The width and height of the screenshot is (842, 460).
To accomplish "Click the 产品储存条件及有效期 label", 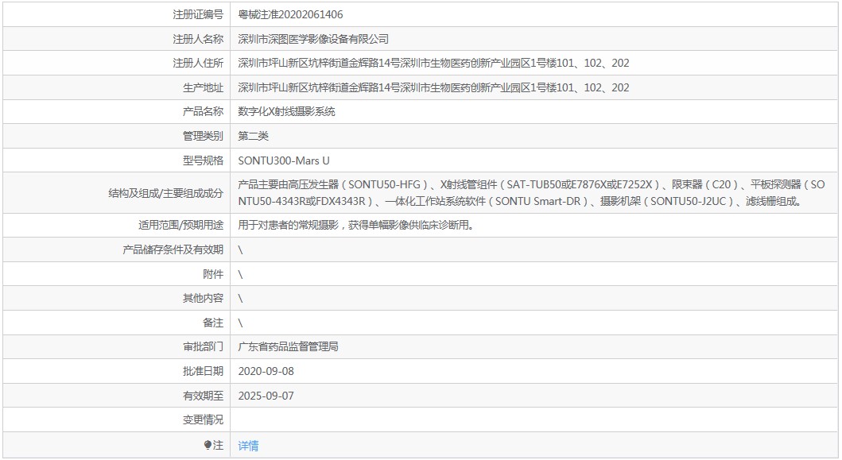I will pyautogui.click(x=173, y=249).
